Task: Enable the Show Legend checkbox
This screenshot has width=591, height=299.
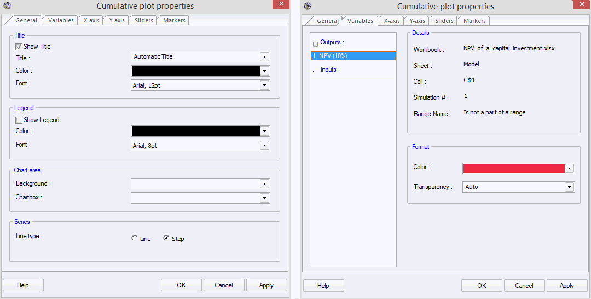Action: tap(19, 120)
